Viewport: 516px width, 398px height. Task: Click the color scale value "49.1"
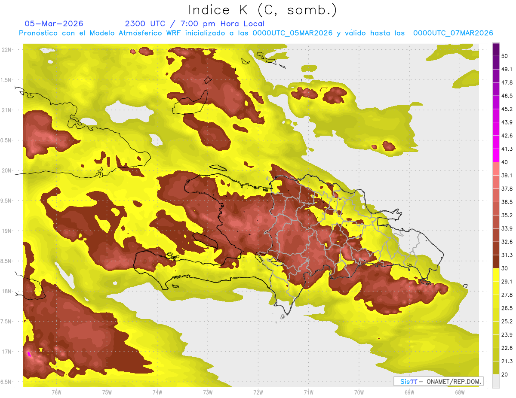[x=507, y=69]
